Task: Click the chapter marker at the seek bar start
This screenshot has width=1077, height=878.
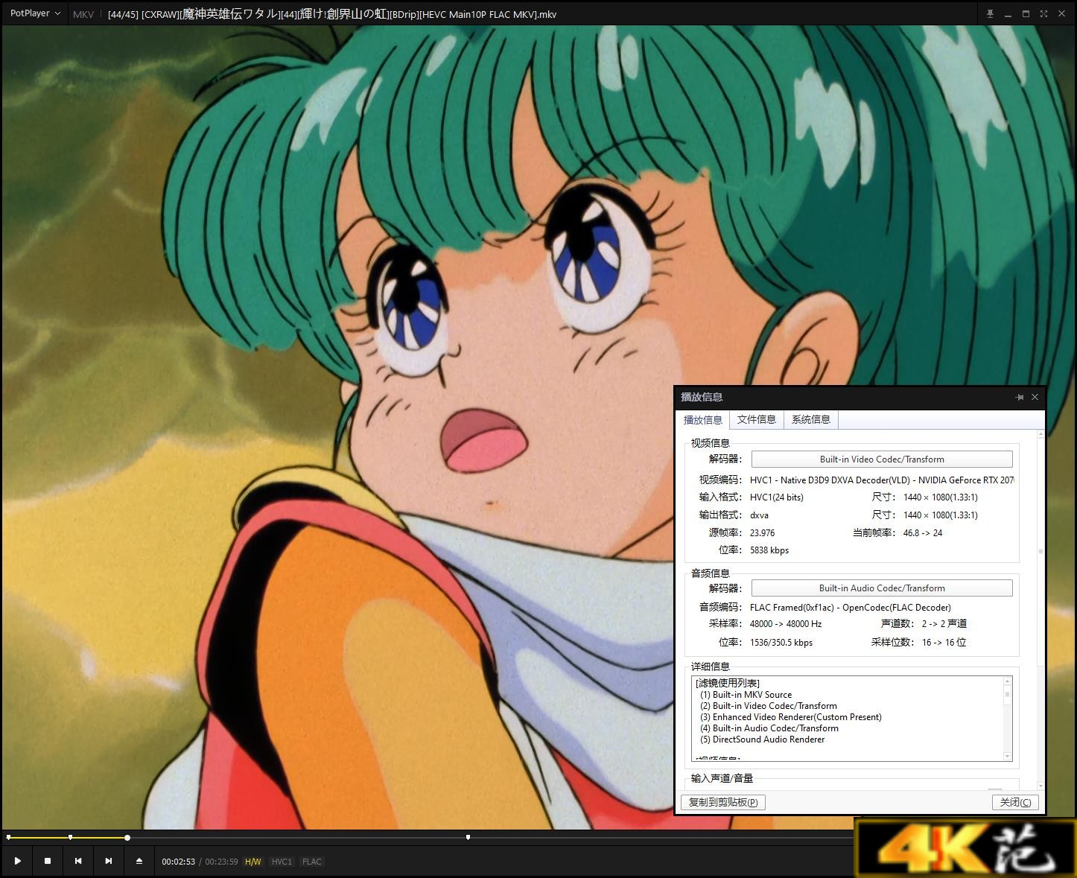Action: pyautogui.click(x=8, y=837)
